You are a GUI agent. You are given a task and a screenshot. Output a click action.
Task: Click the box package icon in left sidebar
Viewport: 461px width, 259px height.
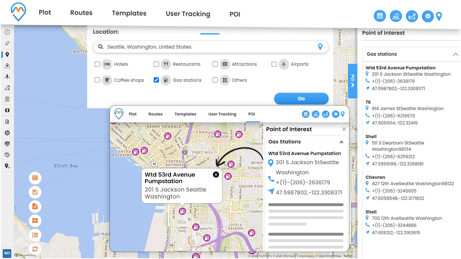click(x=7, y=155)
